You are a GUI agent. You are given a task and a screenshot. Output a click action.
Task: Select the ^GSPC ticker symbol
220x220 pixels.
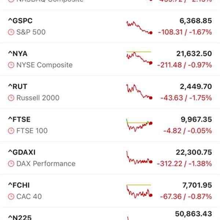pos(23,21)
